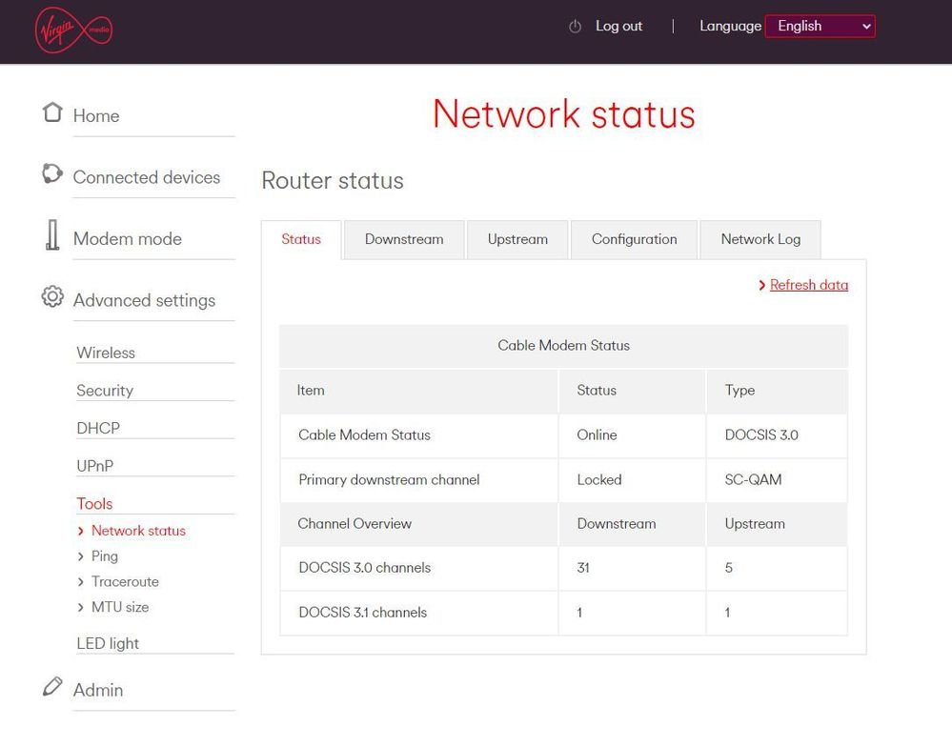Click the Channel Overview row label

coord(354,524)
